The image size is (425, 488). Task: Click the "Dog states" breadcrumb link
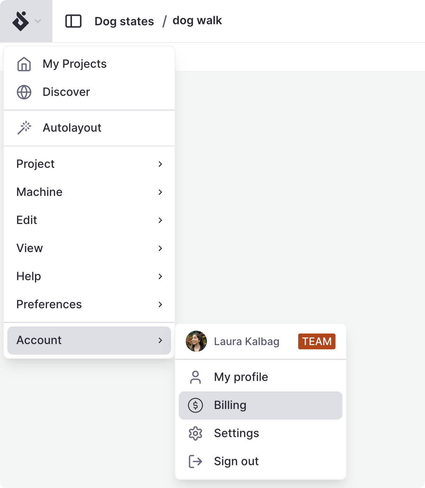coord(124,21)
